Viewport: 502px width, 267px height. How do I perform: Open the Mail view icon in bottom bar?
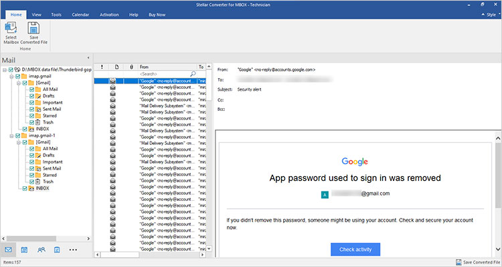point(8,250)
